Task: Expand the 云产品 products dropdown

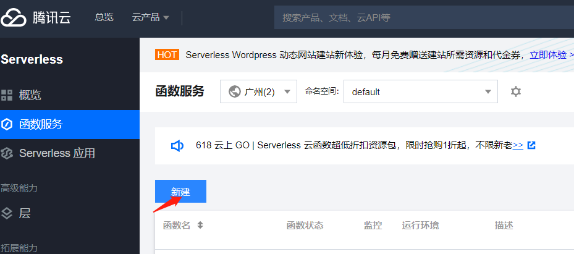Action: coord(151,17)
